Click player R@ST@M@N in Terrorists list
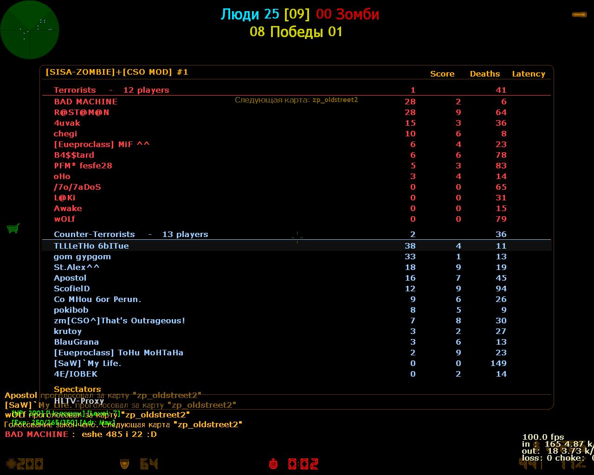The width and height of the screenshot is (594, 475). point(81,112)
